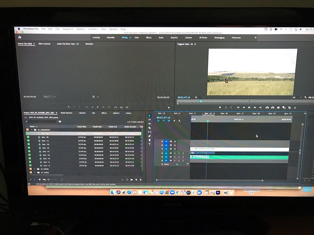This screenshot has height=235, width=314.
Task: Click the Extract button in Program monitor
Action: (273, 107)
